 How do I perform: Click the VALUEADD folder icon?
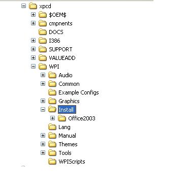click(43, 58)
